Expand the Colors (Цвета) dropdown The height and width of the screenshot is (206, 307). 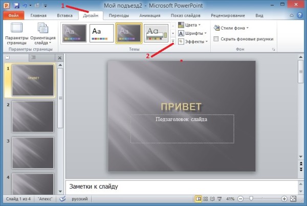[x=189, y=25]
